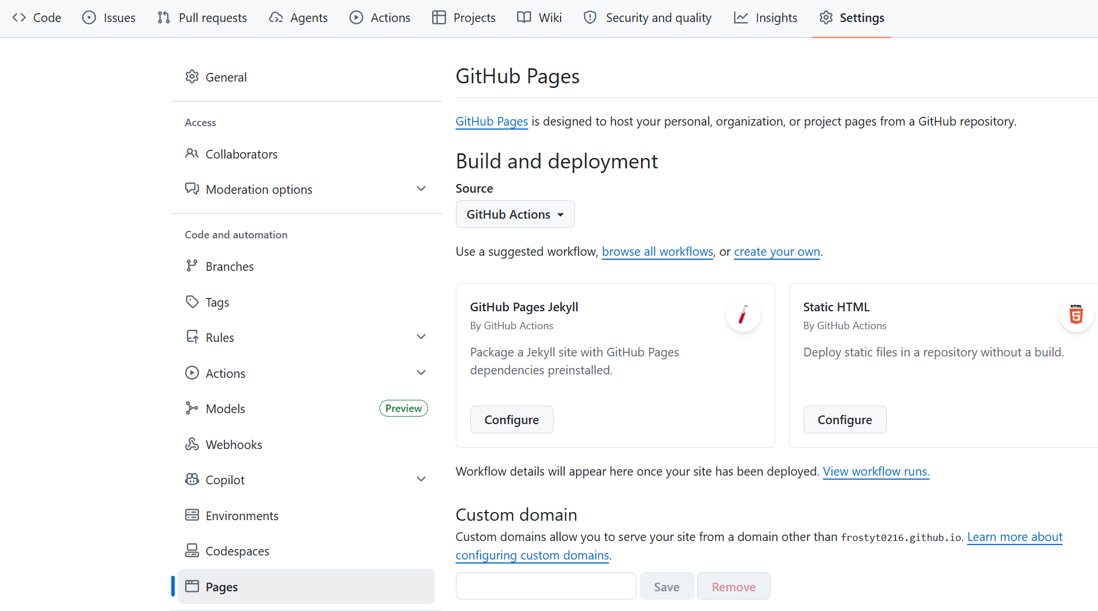Click the General gear icon in sidebar
The image size is (1098, 611).
pyautogui.click(x=192, y=76)
